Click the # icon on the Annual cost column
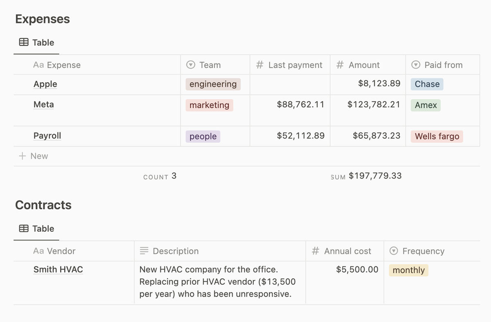The width and height of the screenshot is (491, 322). pyautogui.click(x=315, y=251)
